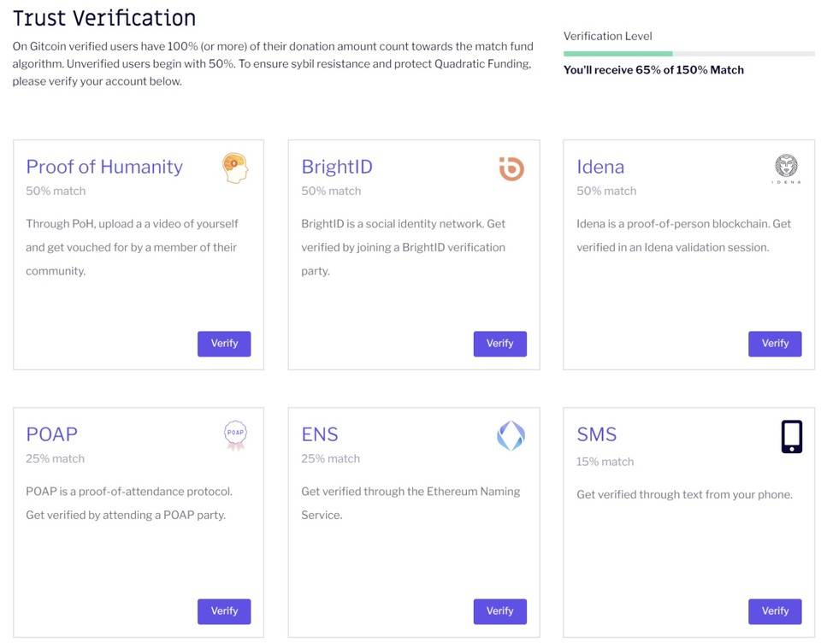This screenshot has height=643, width=821.
Task: Click "You'll receive 65% of 150% Match" text
Action: click(x=653, y=70)
